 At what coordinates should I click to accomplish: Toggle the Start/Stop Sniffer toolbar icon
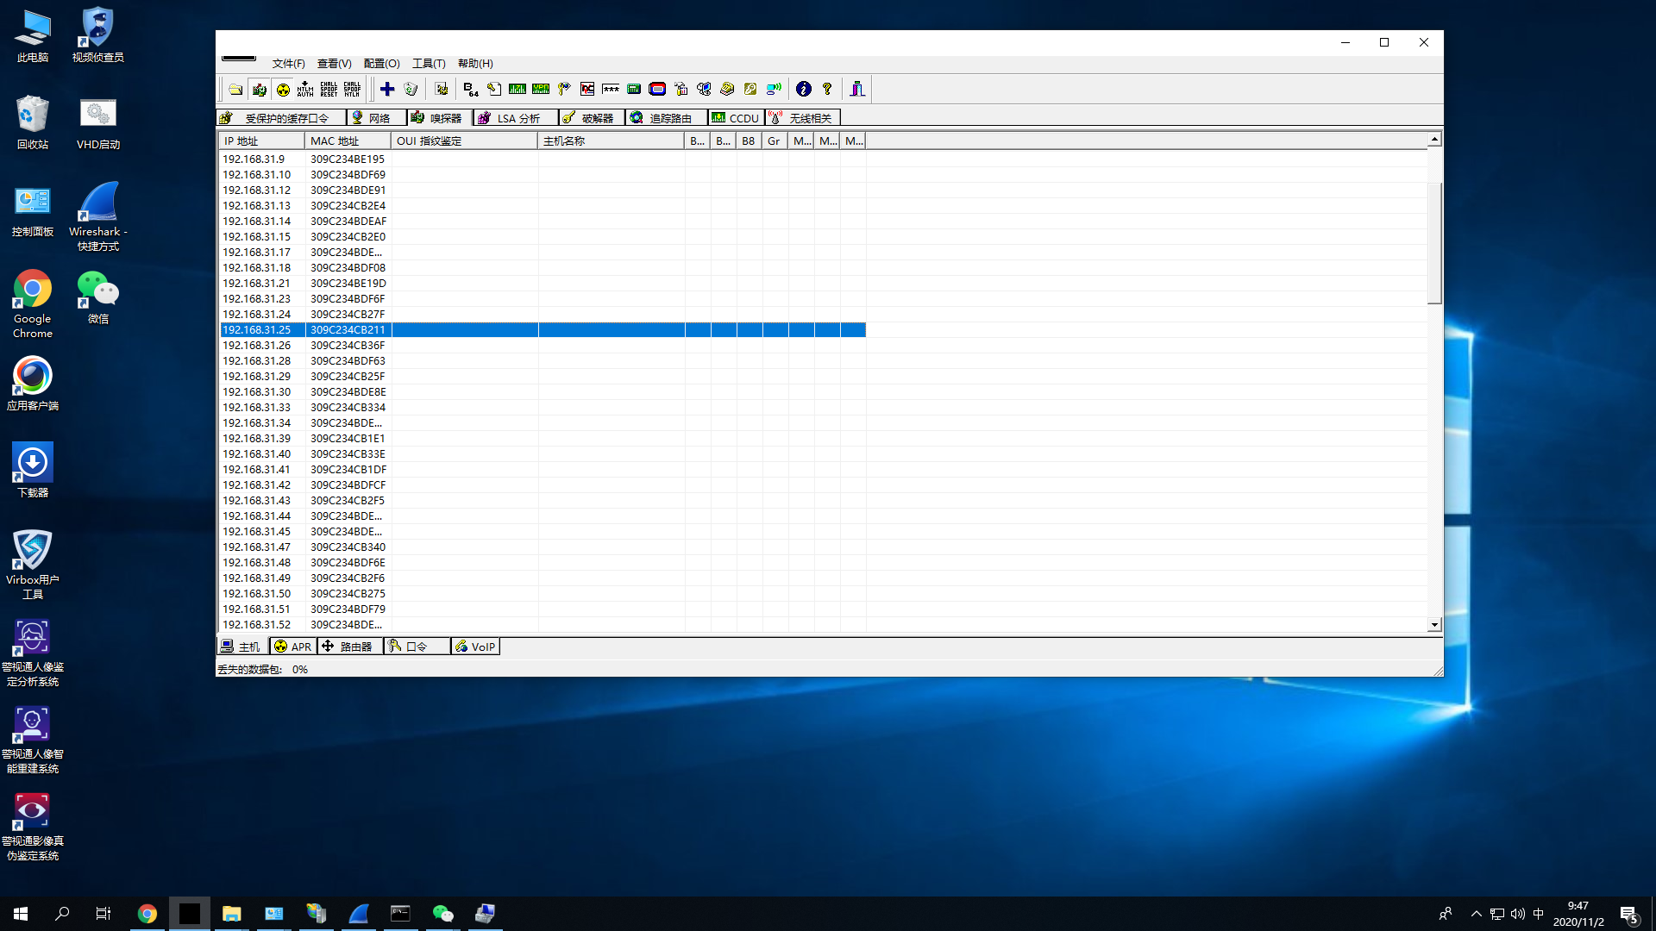pos(259,89)
